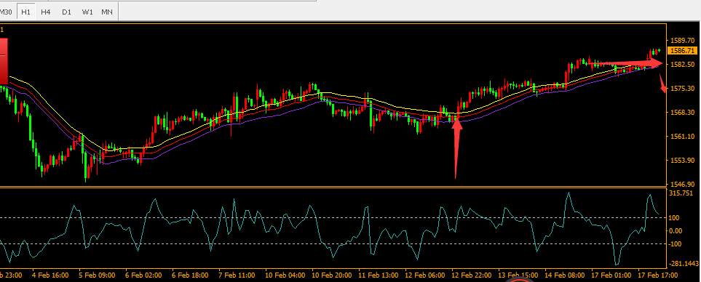Viewport: 701px width, 282px height.
Task: Click the 12 Feb 06:00 time label
Action: [424, 275]
